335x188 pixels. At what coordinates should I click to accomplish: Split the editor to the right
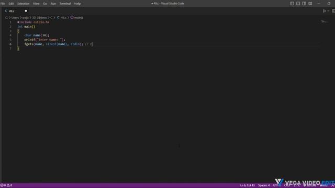click(x=333, y=11)
